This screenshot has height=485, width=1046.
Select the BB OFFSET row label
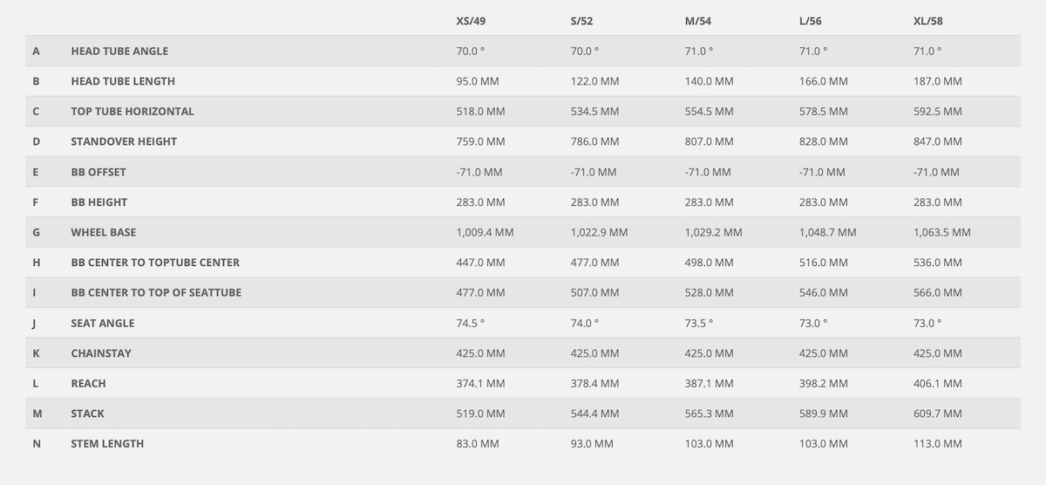[99, 172]
